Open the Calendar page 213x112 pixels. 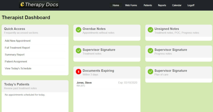point(177,5)
